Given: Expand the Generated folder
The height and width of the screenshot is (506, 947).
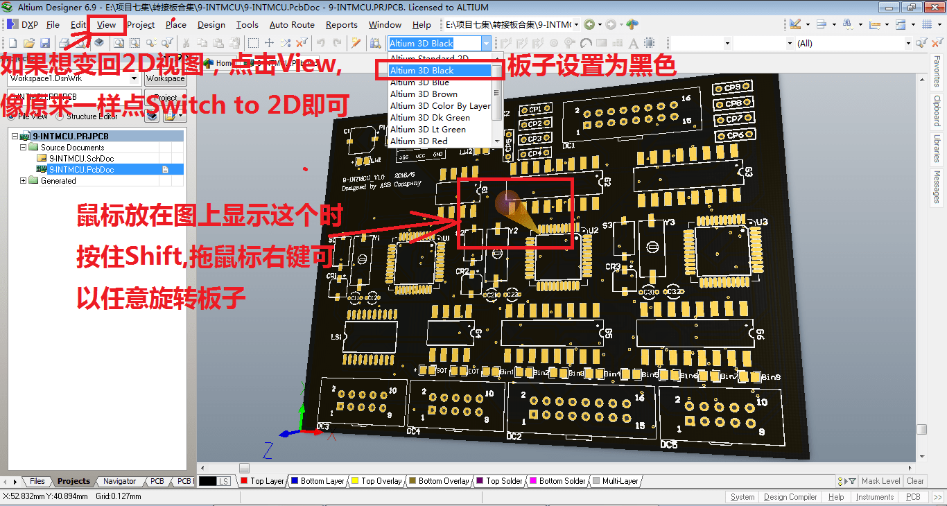Looking at the screenshot, I should [23, 181].
